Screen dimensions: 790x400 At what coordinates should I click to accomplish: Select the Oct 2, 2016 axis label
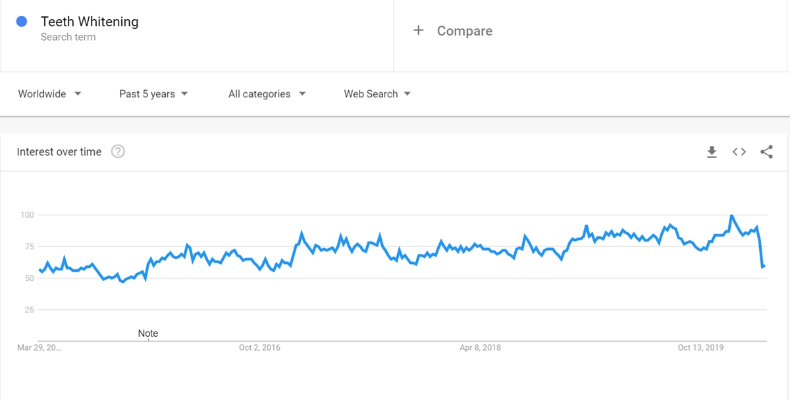click(x=259, y=347)
